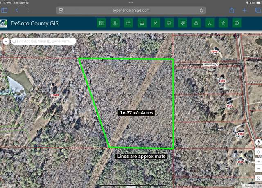Find my location on the map
The width and height of the screenshot is (262, 188).
pos(259,152)
